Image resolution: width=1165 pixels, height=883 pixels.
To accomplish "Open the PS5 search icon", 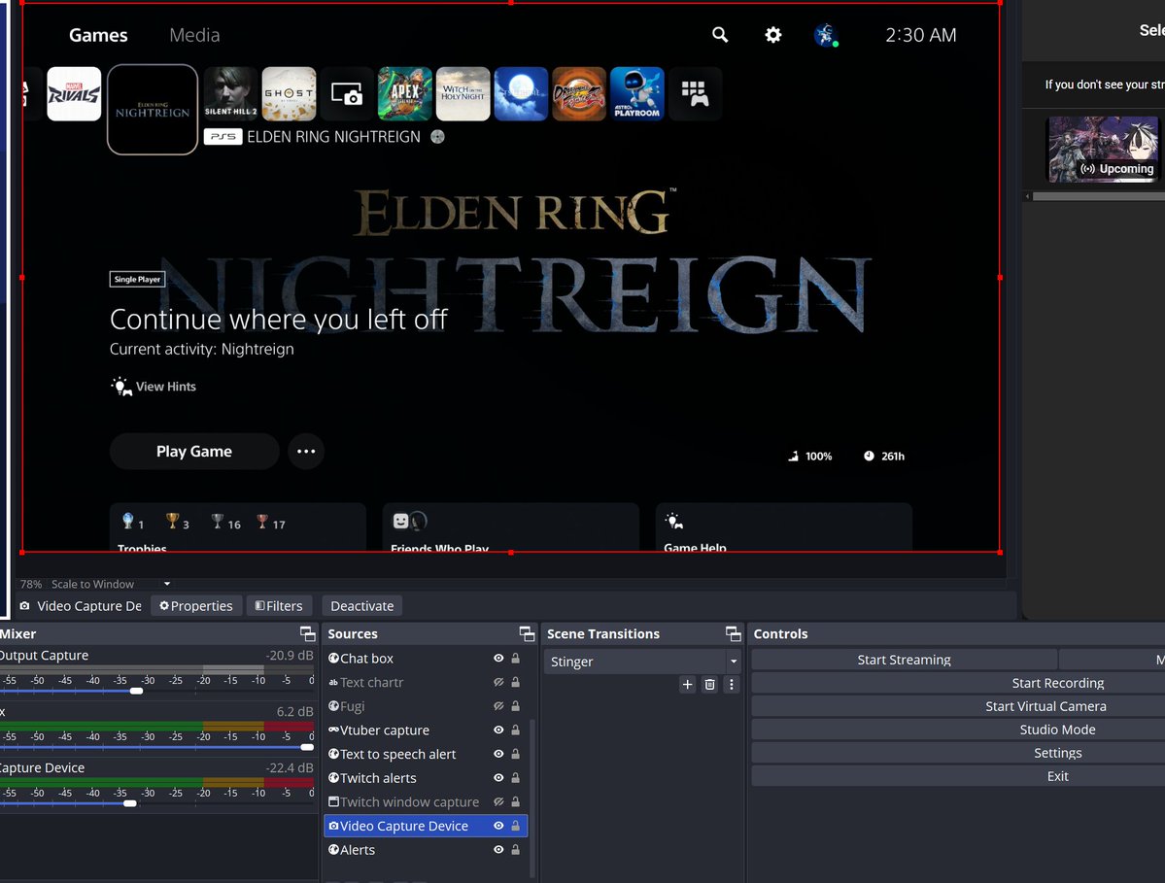I will 719,35.
